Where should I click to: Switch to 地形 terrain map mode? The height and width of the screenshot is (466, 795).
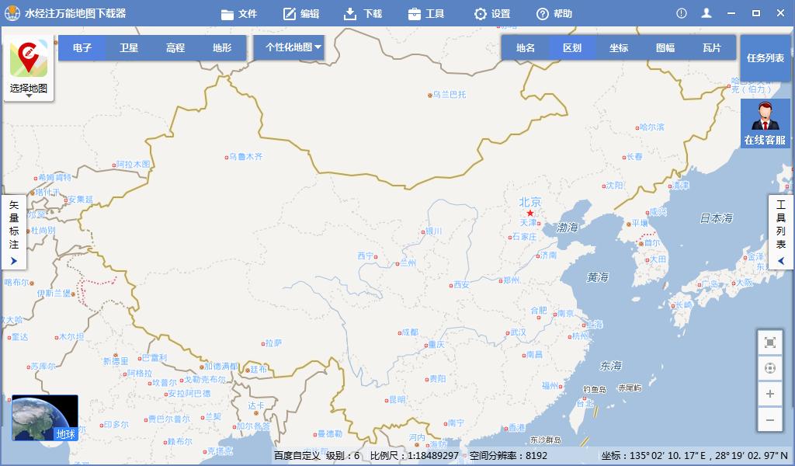click(x=223, y=47)
